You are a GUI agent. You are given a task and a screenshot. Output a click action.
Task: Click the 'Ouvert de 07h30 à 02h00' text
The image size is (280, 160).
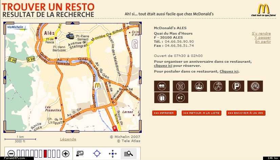point(178,56)
